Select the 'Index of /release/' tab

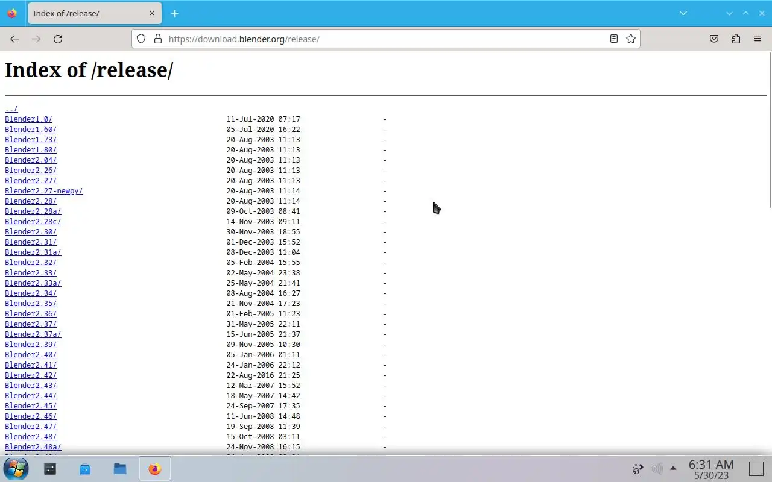[x=95, y=13]
